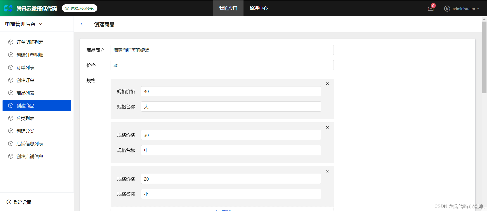
Task: Click the 商品简介 field label
Action: tap(95, 50)
